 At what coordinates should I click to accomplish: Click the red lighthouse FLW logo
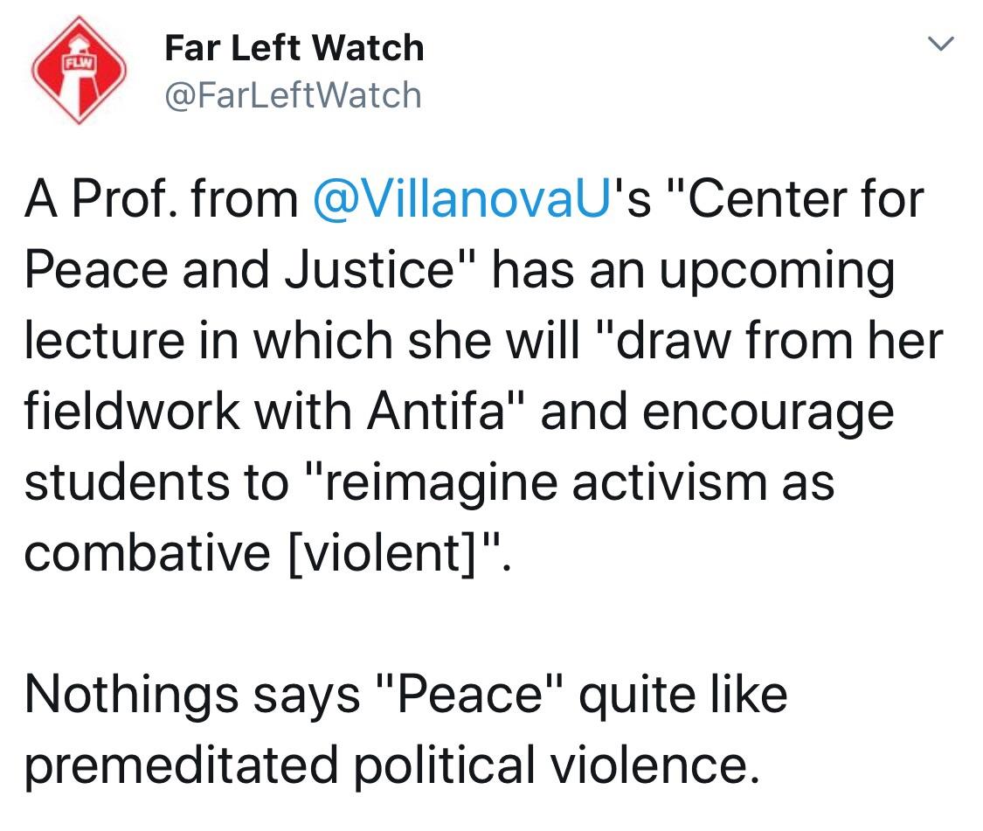[x=79, y=70]
